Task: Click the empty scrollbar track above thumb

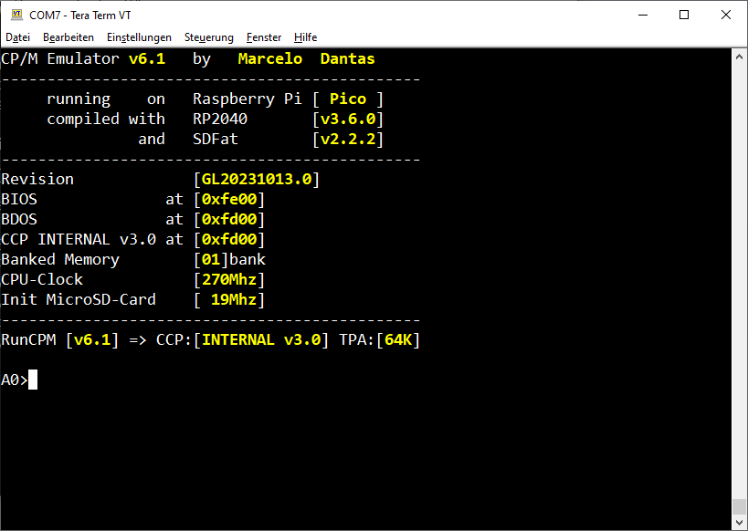Action: (x=740, y=274)
